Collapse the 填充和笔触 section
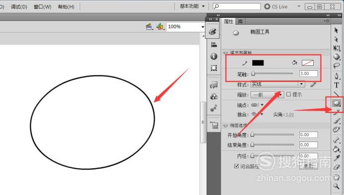This screenshot has width=344, height=195. coord(226,53)
